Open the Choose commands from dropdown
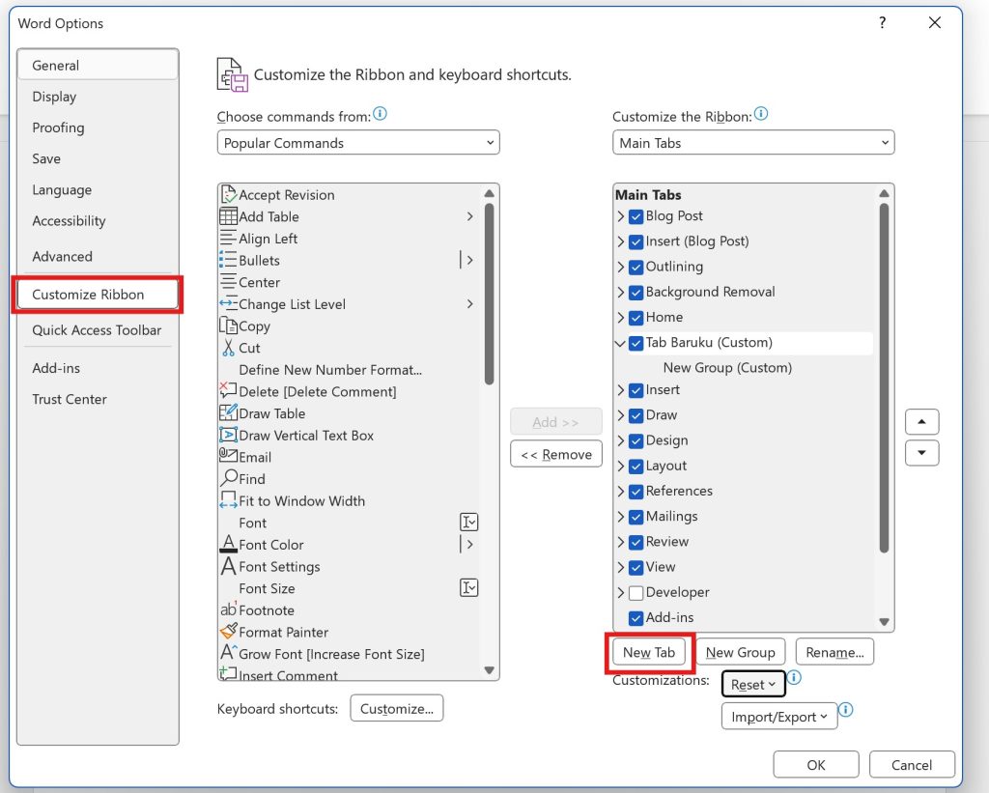Viewport: 989px width, 793px height. [358, 143]
